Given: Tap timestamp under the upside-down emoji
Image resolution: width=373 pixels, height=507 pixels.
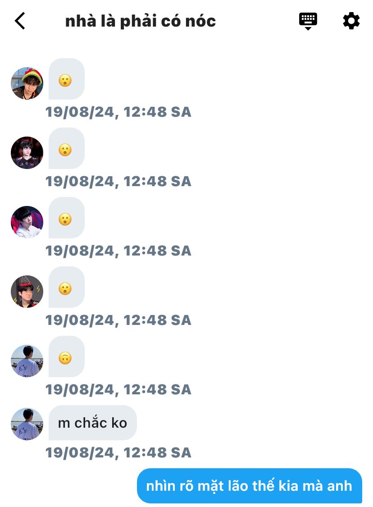Looking at the screenshot, I should (x=118, y=389).
